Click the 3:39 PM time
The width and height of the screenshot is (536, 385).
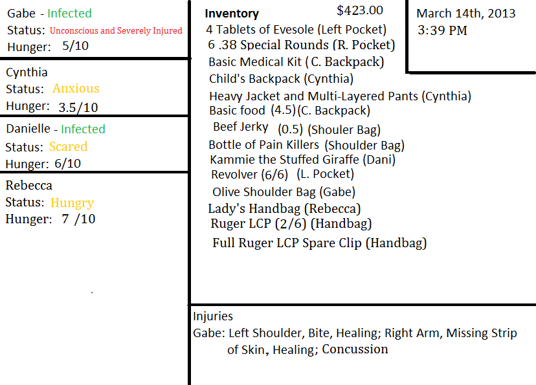click(x=442, y=30)
